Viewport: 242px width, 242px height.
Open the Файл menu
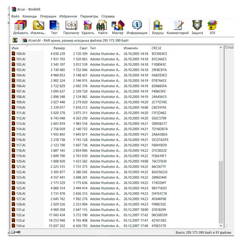(15, 16)
